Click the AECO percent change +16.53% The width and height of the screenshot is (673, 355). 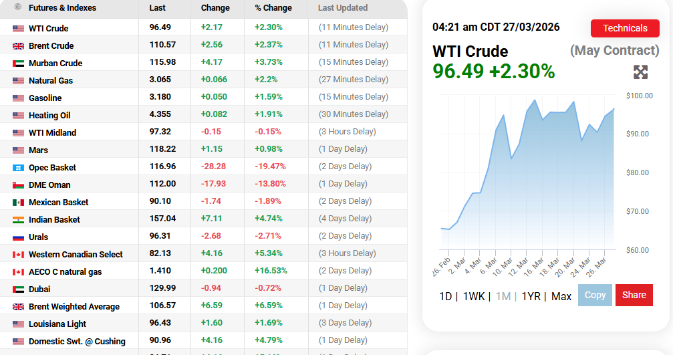(271, 271)
